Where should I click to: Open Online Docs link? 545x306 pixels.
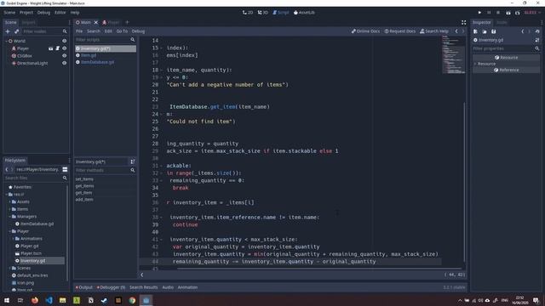point(365,31)
